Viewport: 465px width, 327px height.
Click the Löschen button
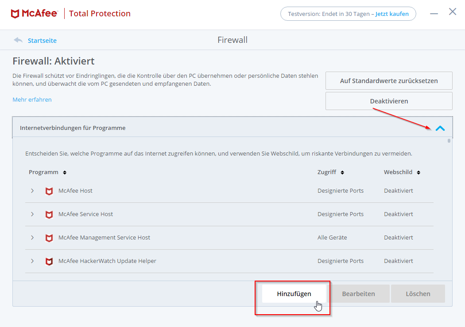coord(418,293)
